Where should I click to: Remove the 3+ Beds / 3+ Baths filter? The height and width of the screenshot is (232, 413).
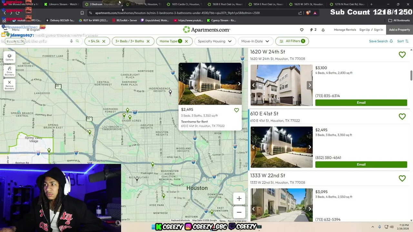[x=148, y=41]
